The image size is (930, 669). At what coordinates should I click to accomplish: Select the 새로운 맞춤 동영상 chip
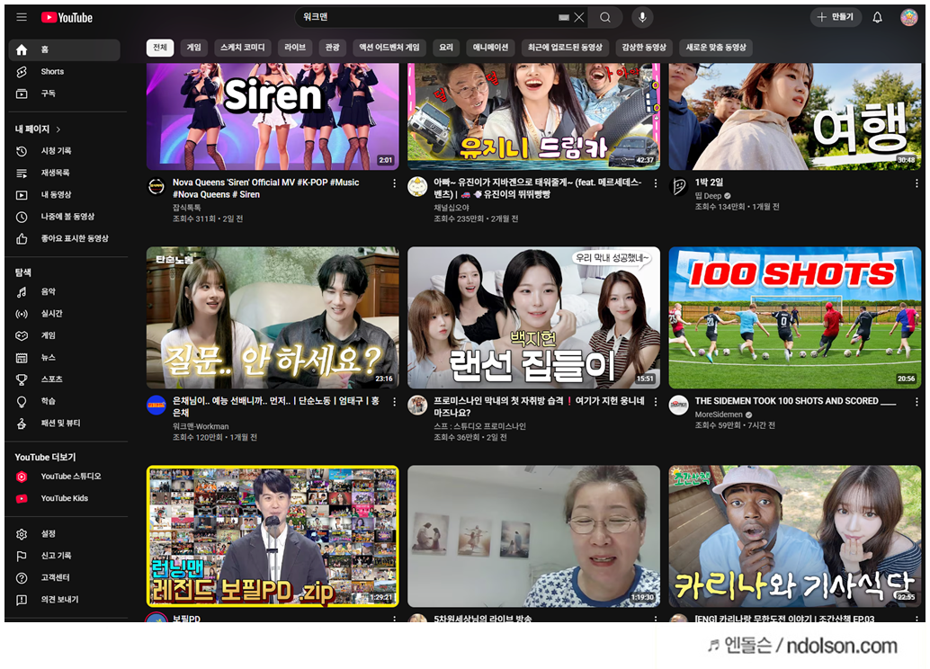coord(716,48)
